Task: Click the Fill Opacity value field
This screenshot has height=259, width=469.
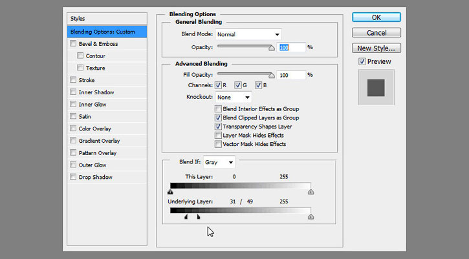Action: click(x=292, y=75)
